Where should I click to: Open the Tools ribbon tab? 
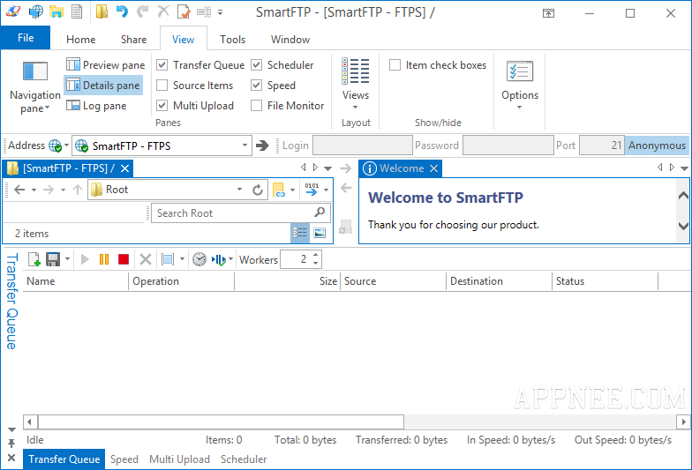(x=233, y=39)
